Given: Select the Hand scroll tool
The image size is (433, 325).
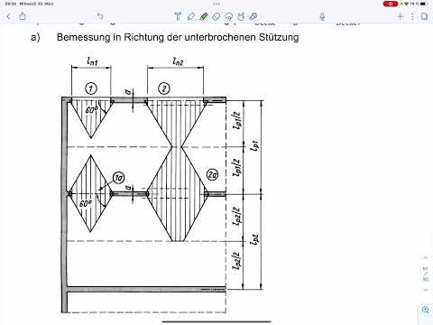Looking at the screenshot, I should click(x=241, y=16).
